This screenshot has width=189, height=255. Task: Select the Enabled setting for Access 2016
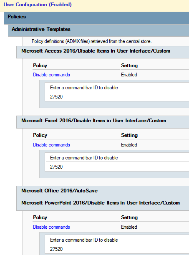coord(129,75)
